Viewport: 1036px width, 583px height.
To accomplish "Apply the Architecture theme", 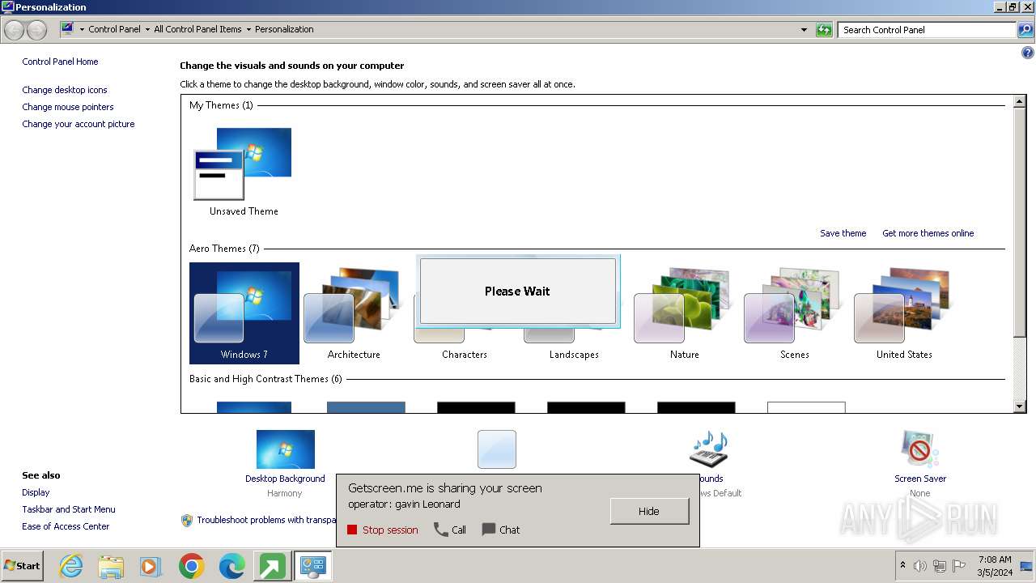I will click(x=354, y=313).
